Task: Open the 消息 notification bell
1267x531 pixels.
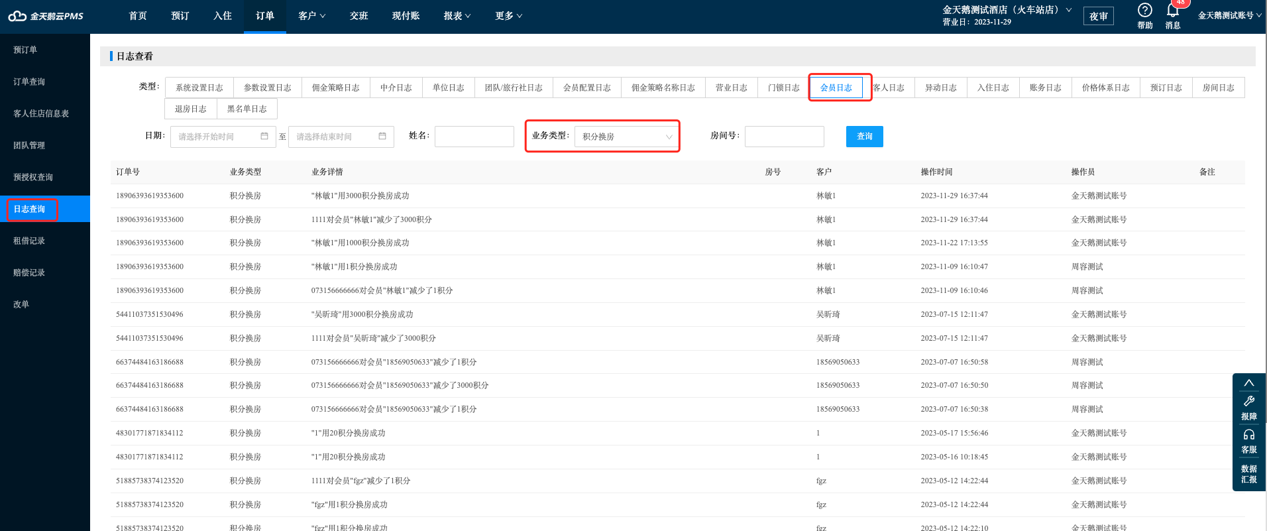Action: pyautogui.click(x=1172, y=10)
